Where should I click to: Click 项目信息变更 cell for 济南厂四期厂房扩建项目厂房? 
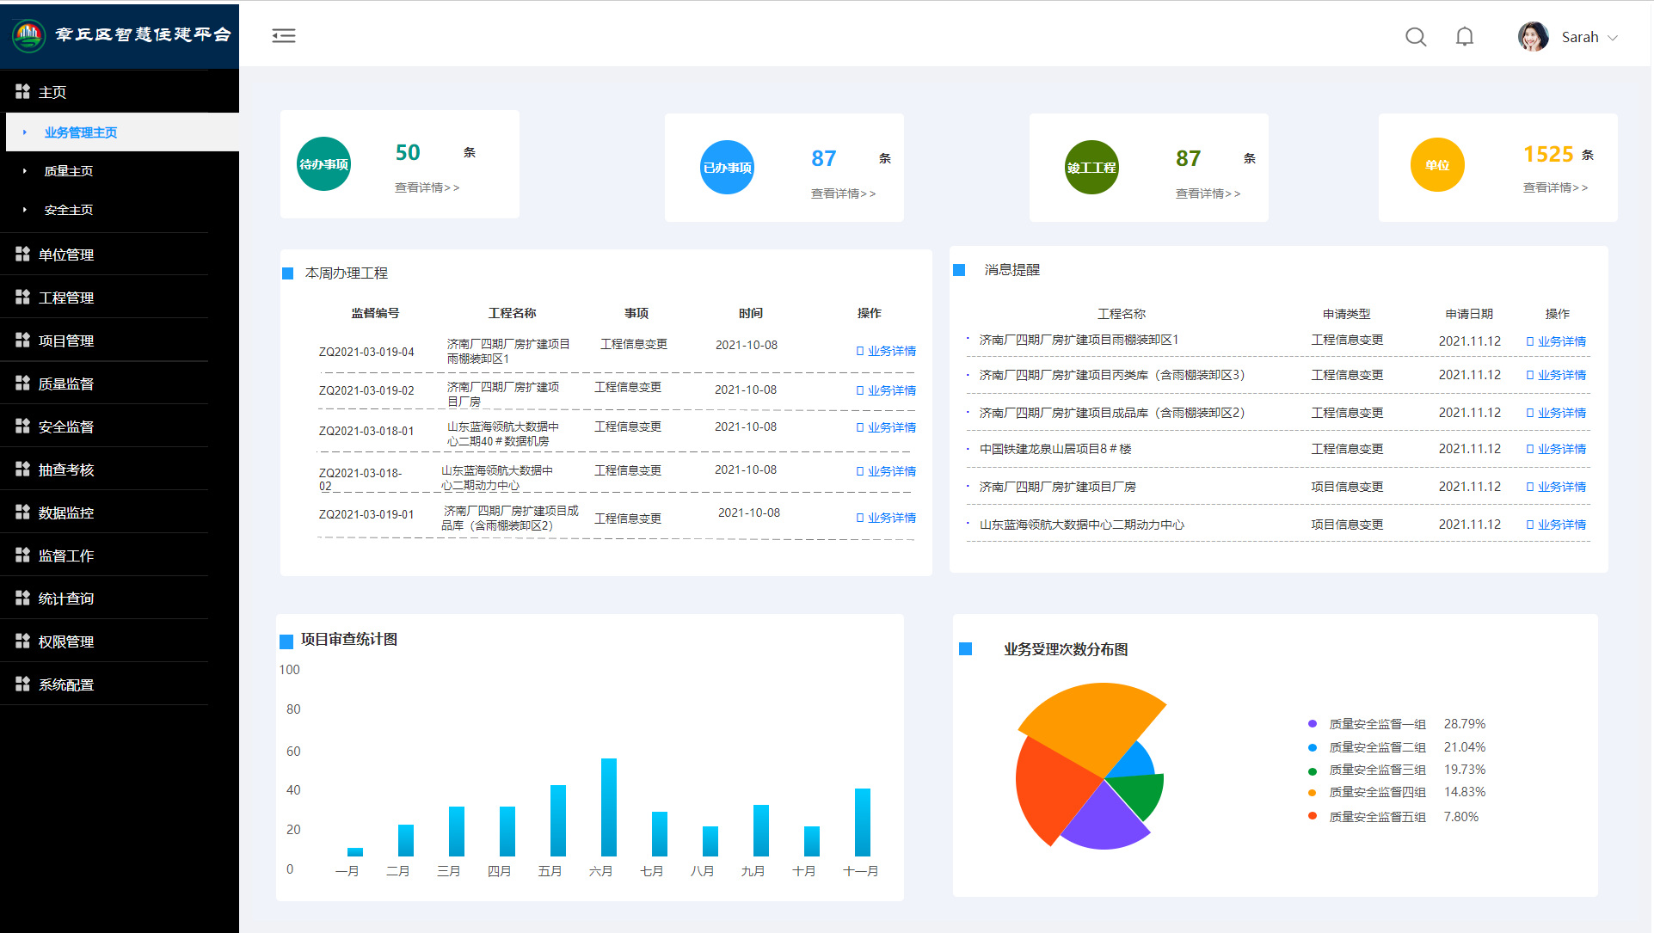1347,487
